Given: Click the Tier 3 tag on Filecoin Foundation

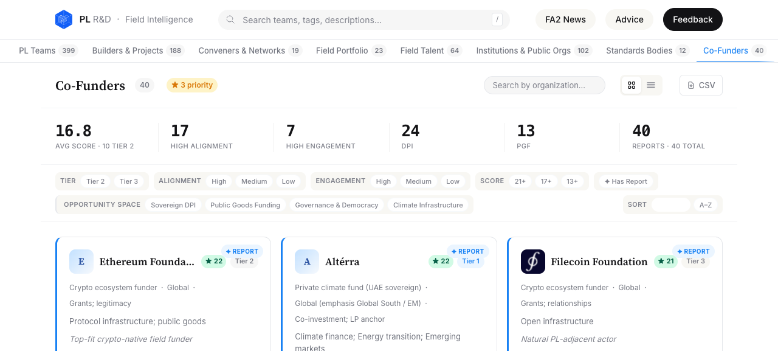Looking at the screenshot, I should tap(696, 262).
